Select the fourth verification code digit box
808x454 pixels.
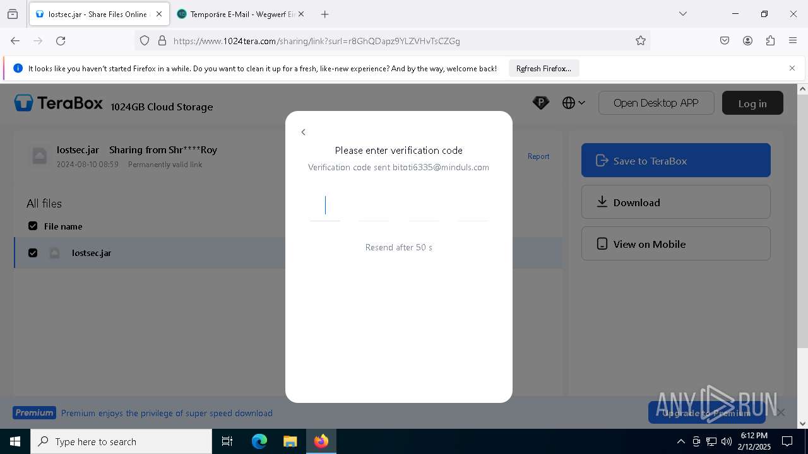pos(473,206)
